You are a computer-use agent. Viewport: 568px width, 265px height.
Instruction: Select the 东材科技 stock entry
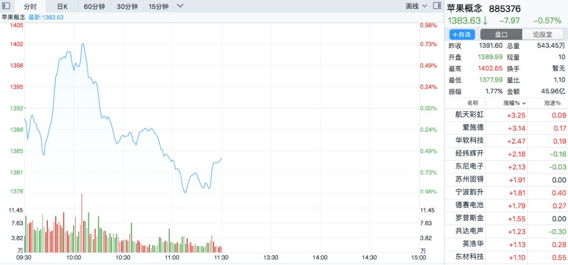pyautogui.click(x=506, y=257)
